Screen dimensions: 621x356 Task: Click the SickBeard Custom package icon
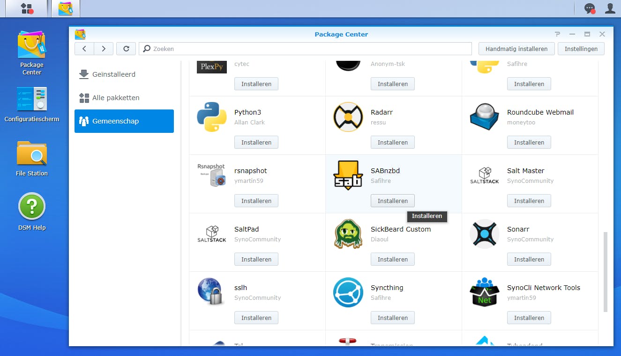tap(348, 234)
